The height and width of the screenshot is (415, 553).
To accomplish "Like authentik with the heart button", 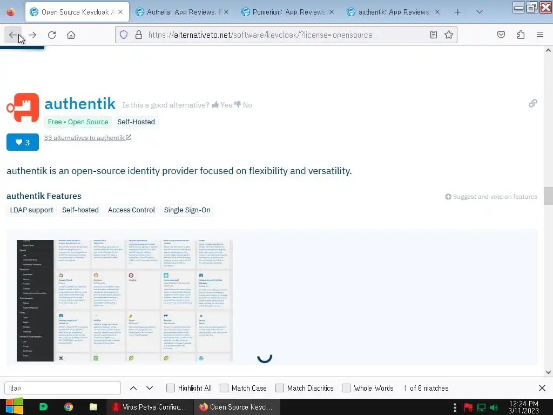I will pos(23,142).
